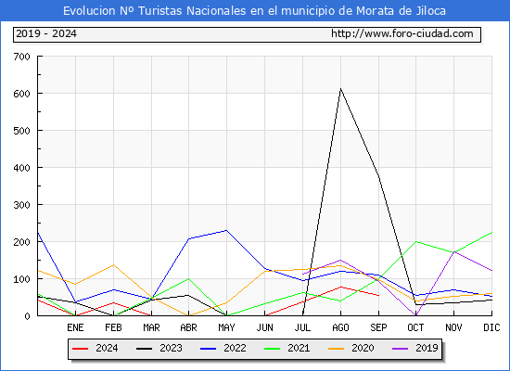
Task: Select the 2020 legend label
Action: [x=363, y=348]
